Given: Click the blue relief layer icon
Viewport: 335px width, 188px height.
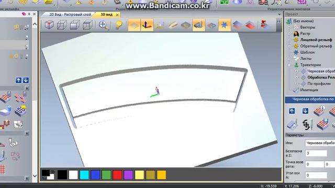Looking at the screenshot, I should 237,25.
